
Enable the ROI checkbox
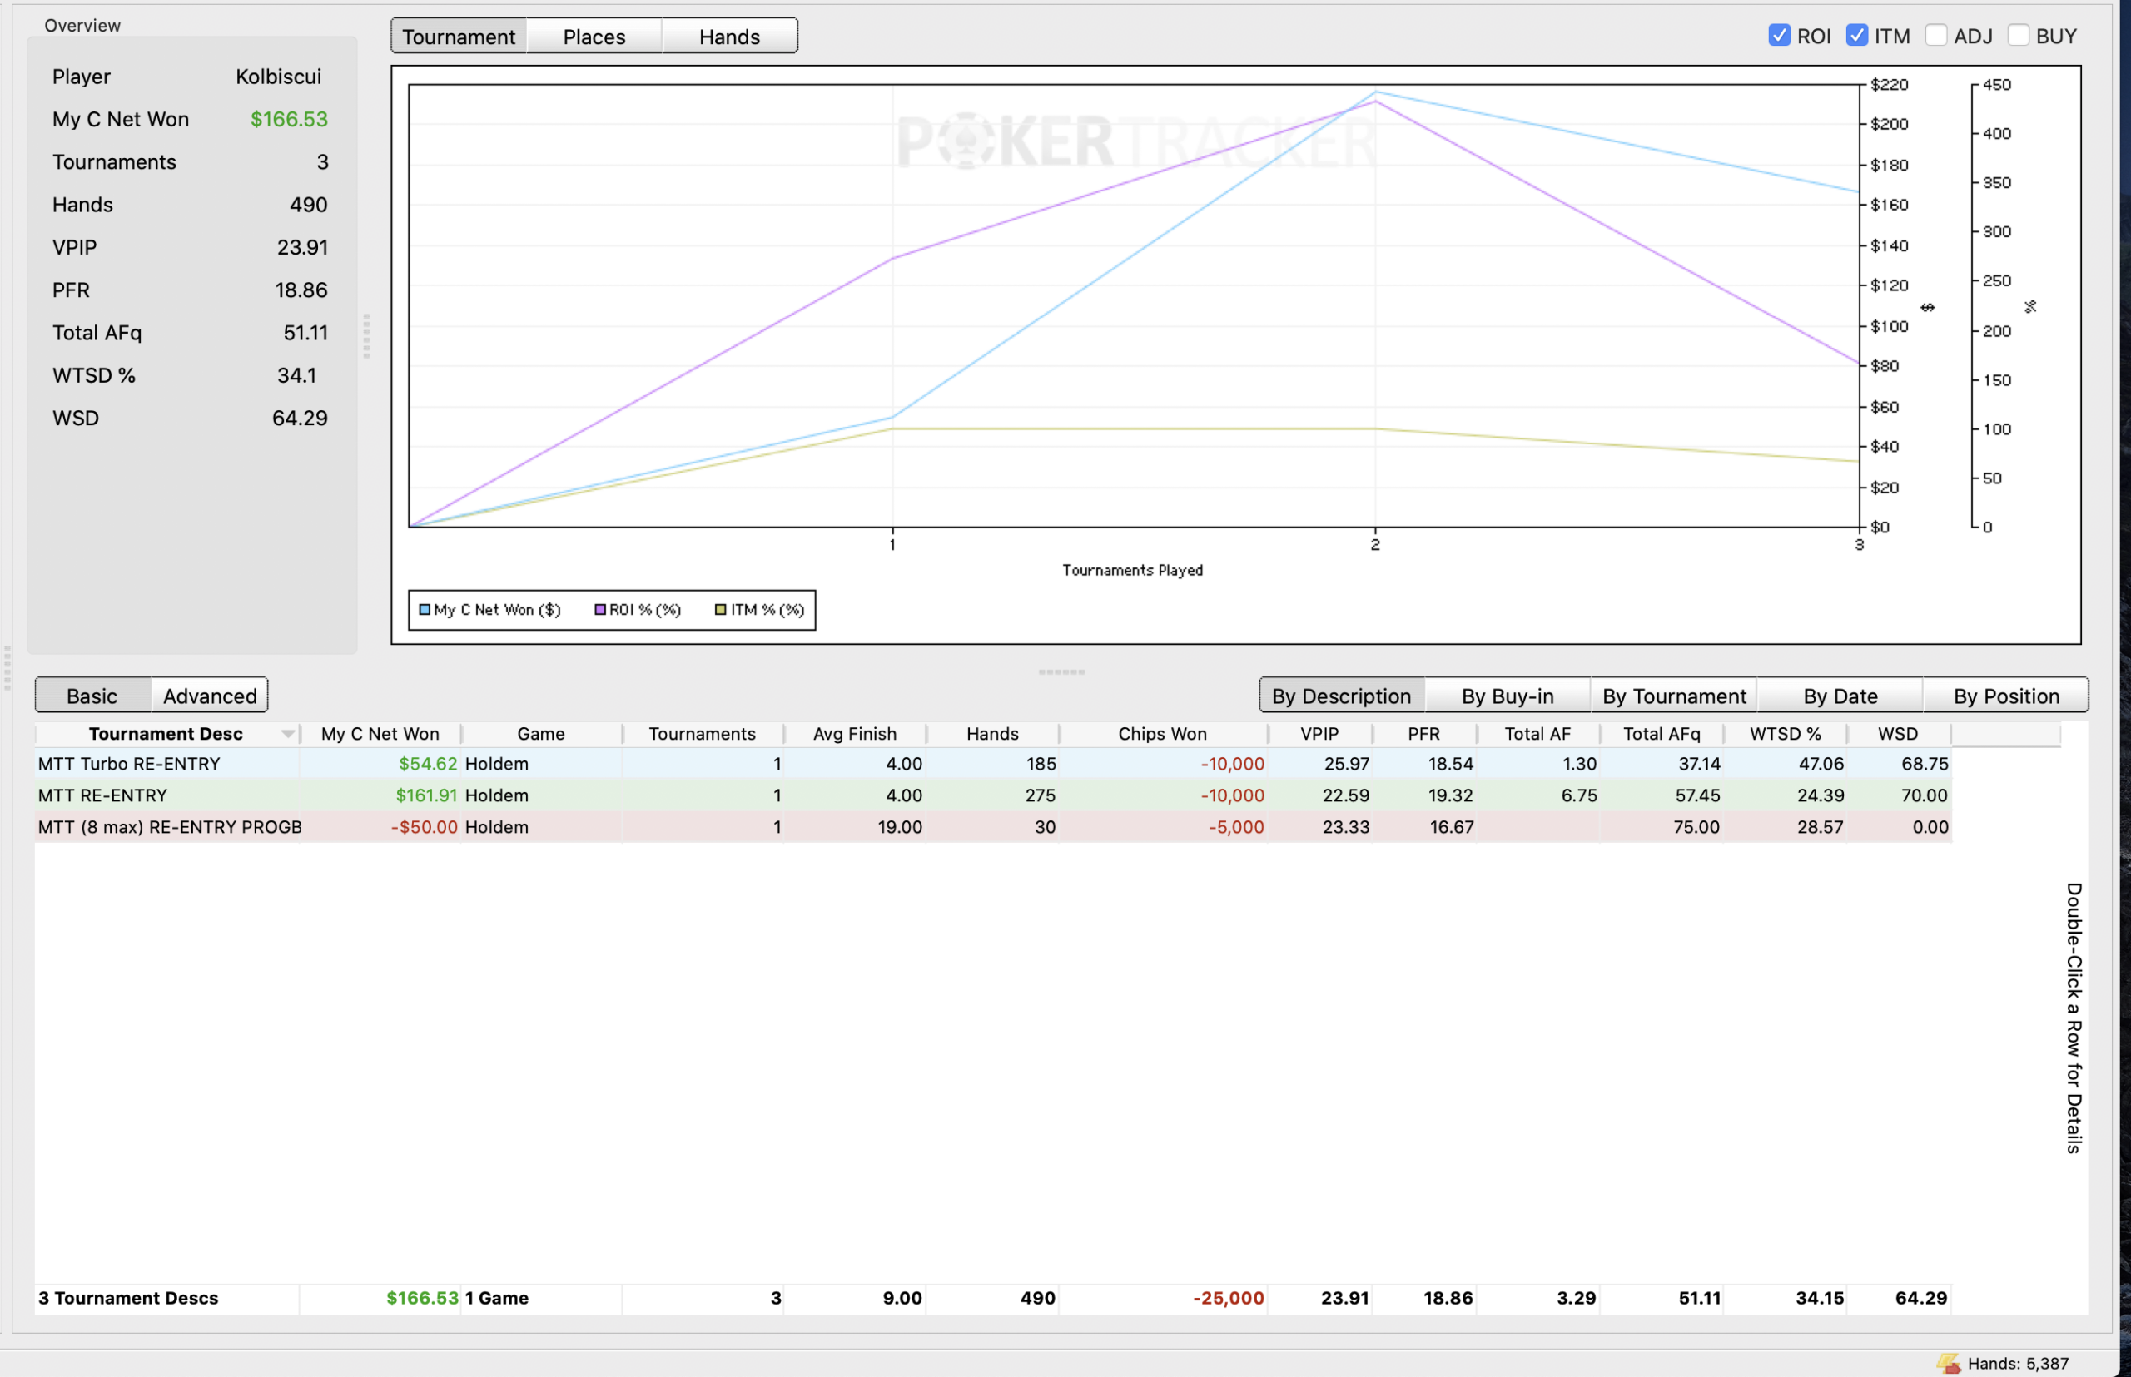coord(1779,36)
